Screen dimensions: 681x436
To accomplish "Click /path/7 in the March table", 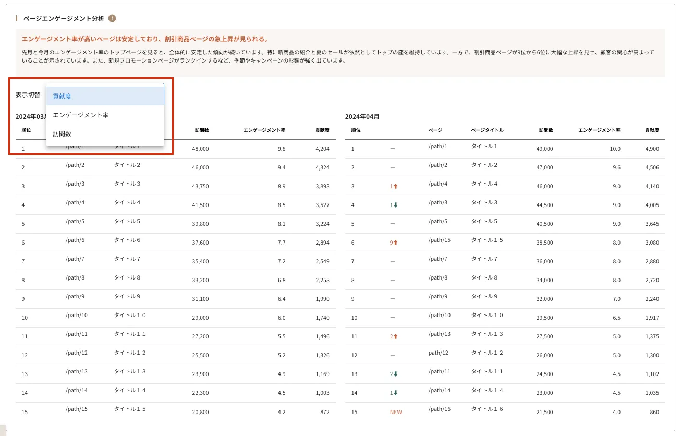I will click(x=75, y=259).
